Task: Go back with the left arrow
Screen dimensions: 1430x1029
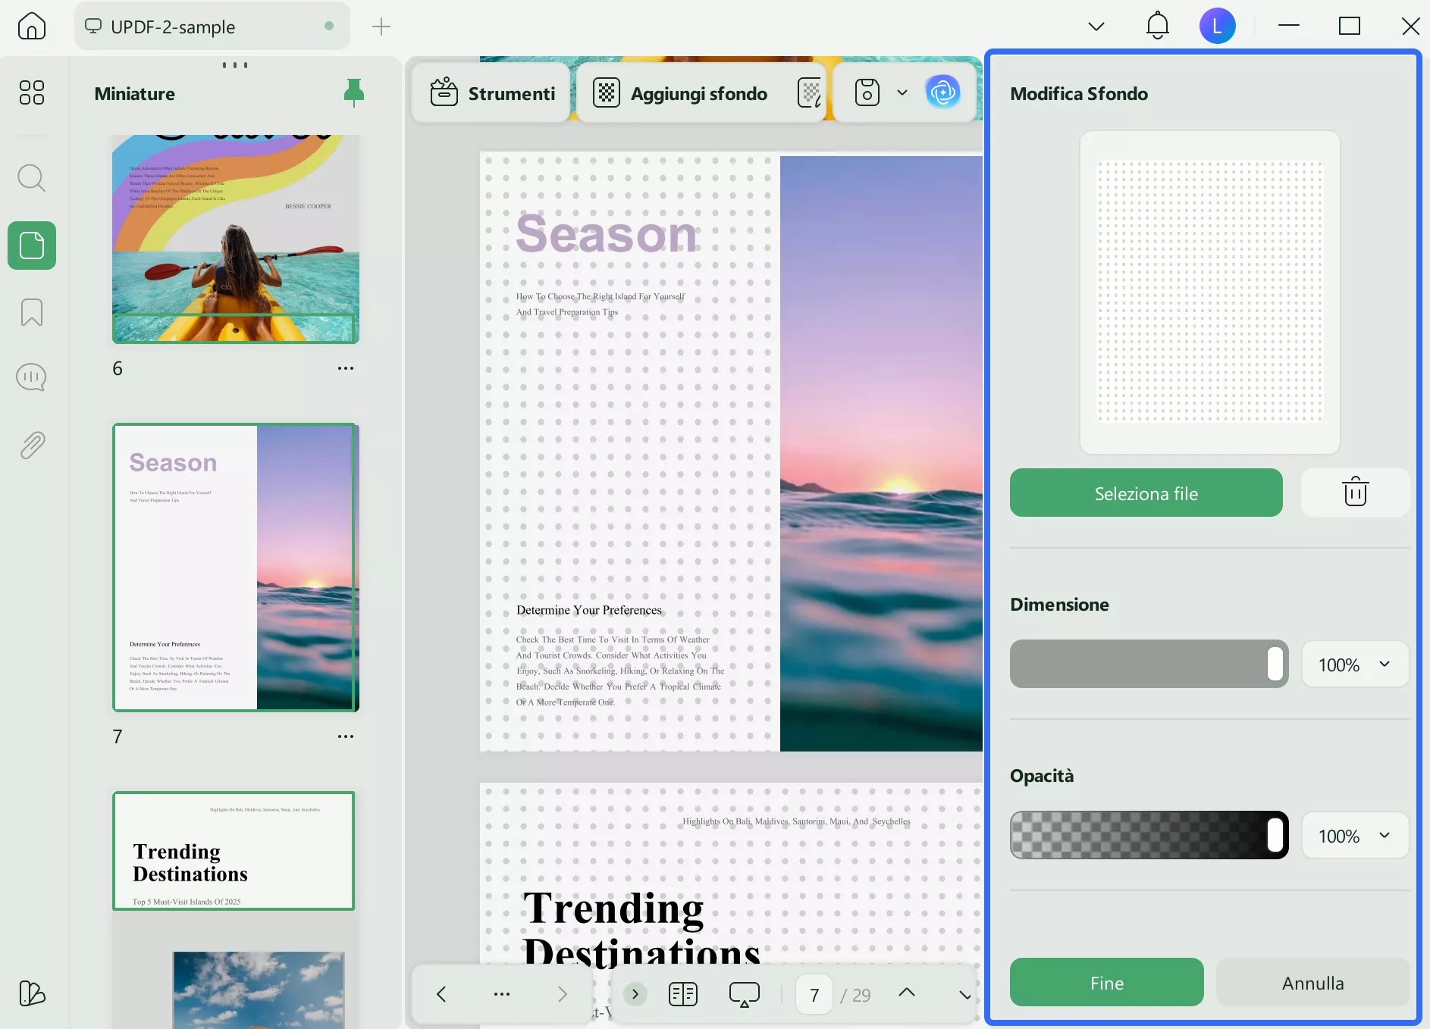Action: coord(441,994)
